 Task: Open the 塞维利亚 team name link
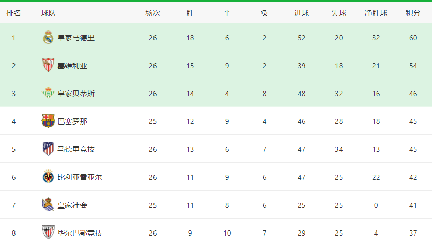[72, 66]
